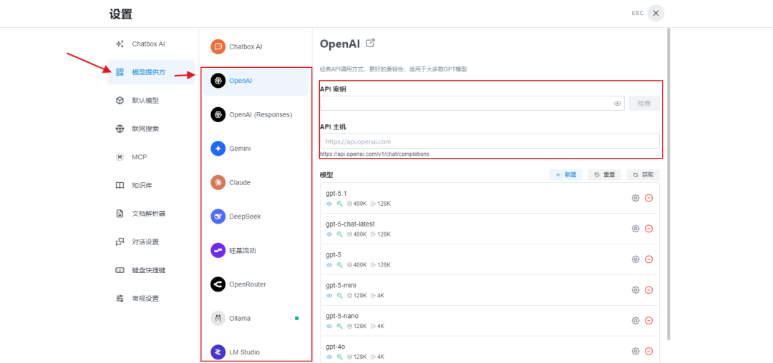Viewport: 773px width, 363px height.
Task: Select the LM Studio provider
Action: [x=256, y=352]
